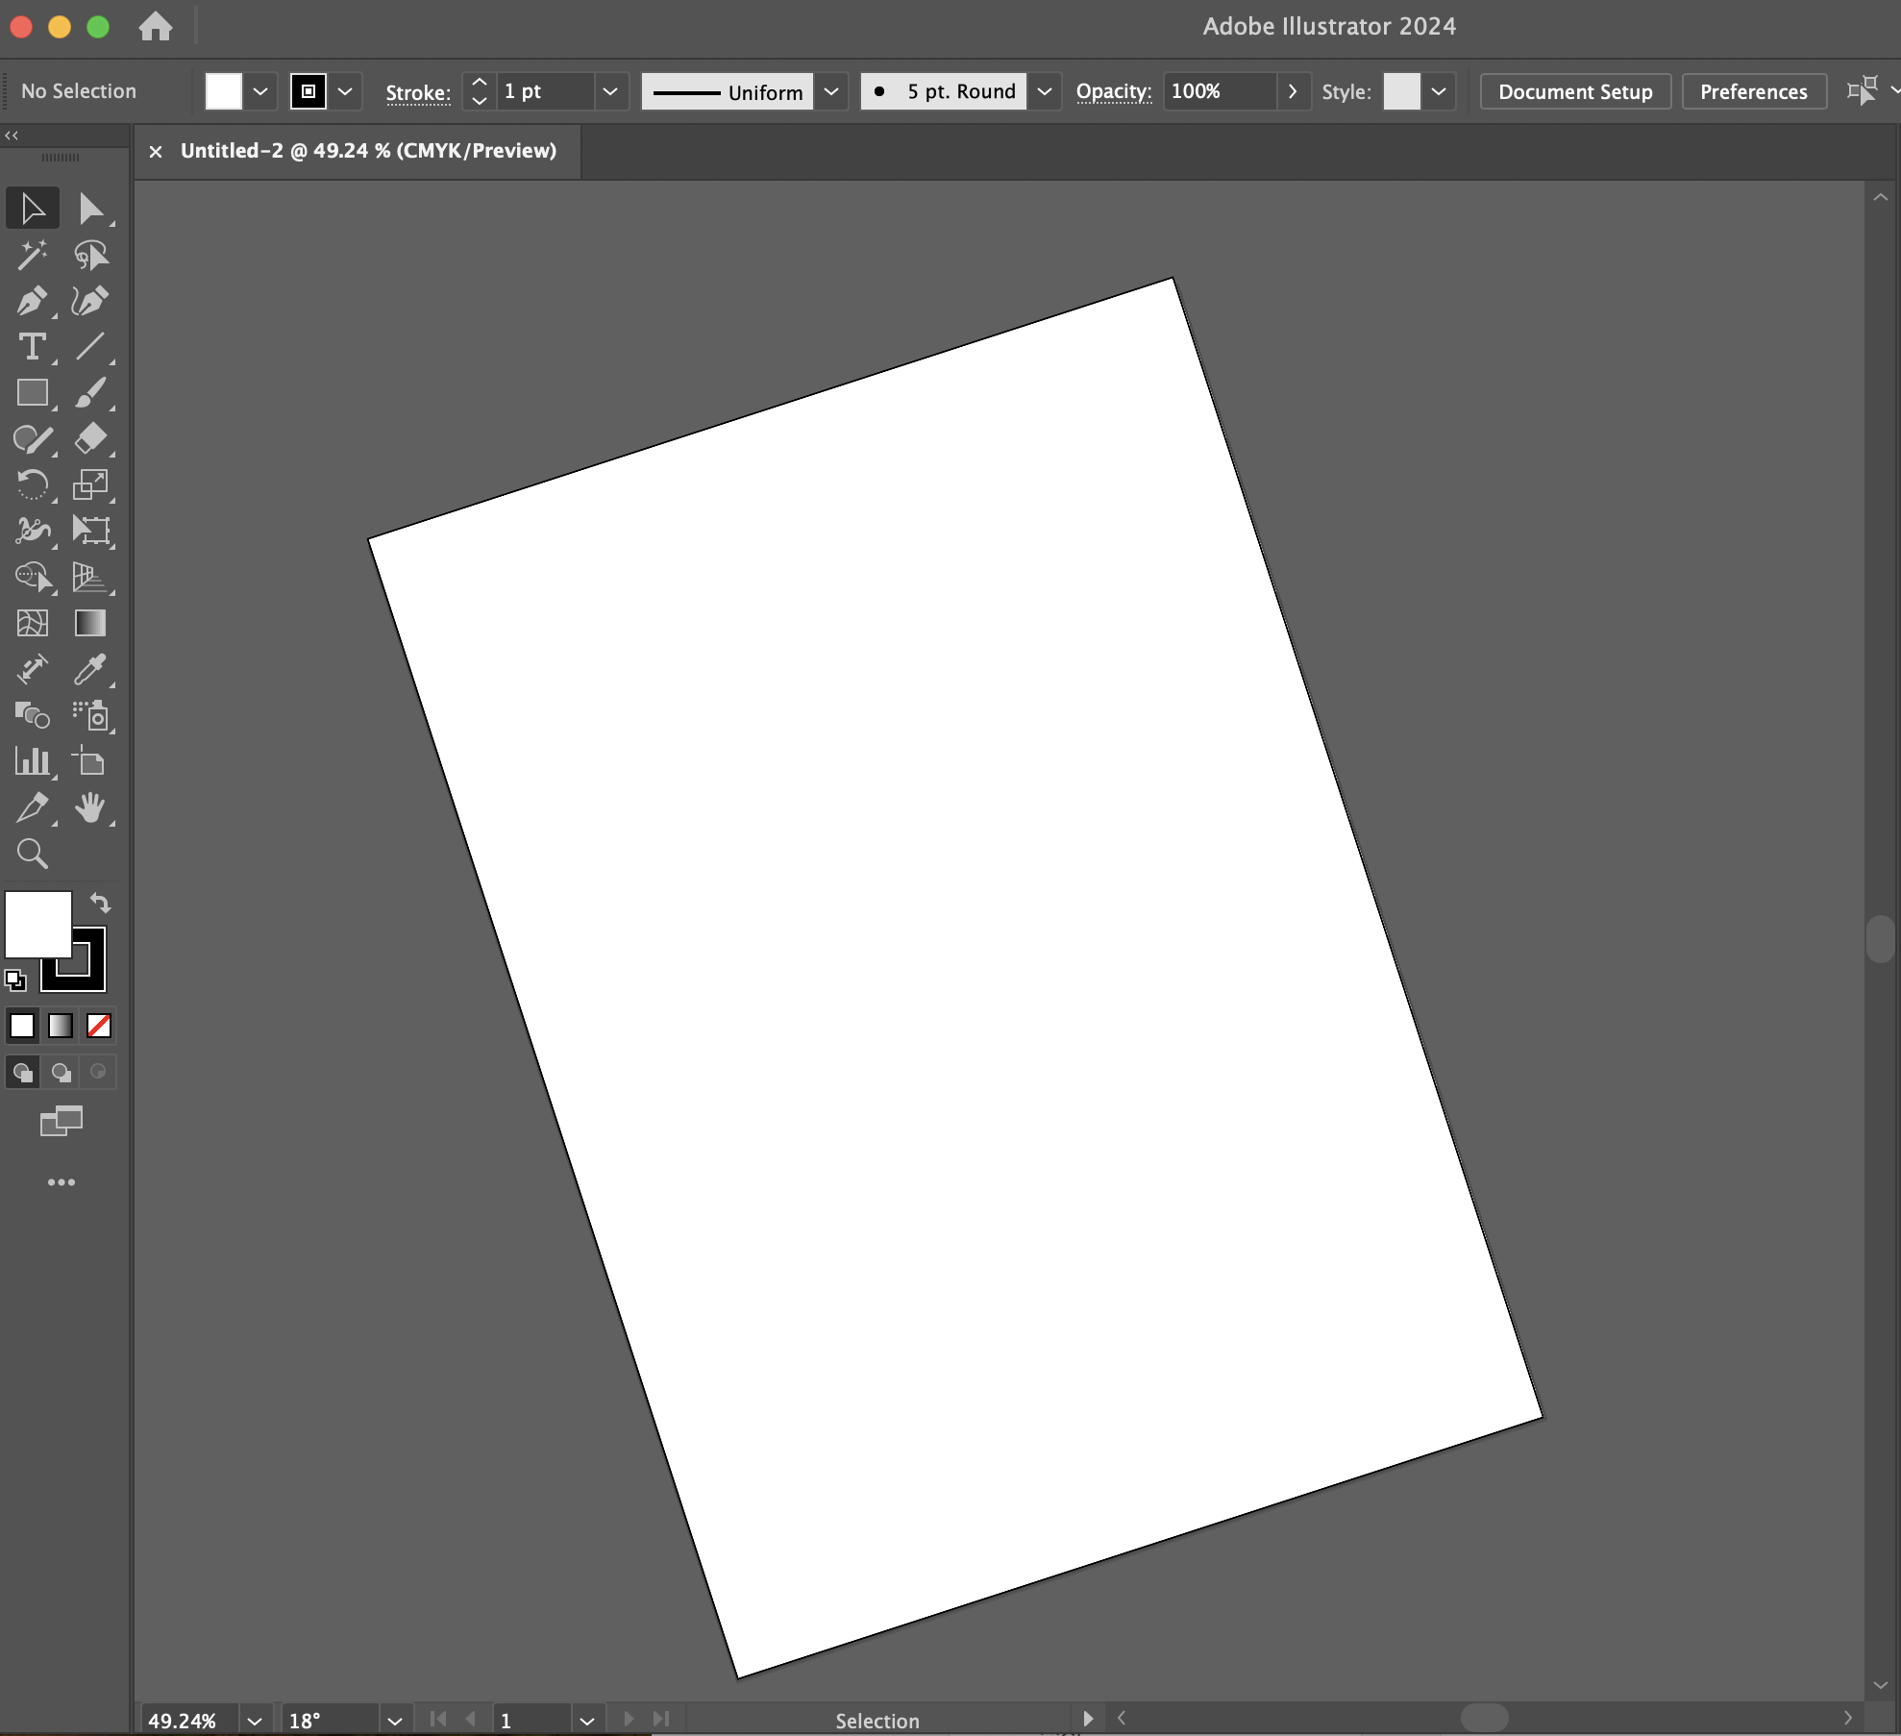
Task: Open stroke weight dropdown
Action: point(609,91)
